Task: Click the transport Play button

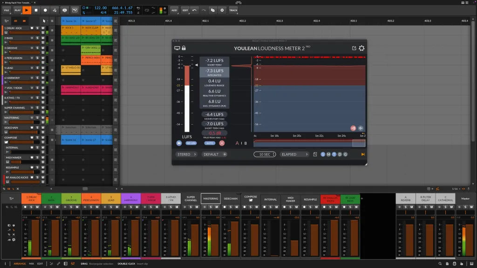Action: pos(27,10)
